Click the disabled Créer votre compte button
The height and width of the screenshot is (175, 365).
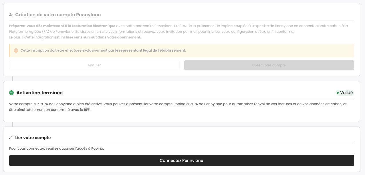point(269,65)
